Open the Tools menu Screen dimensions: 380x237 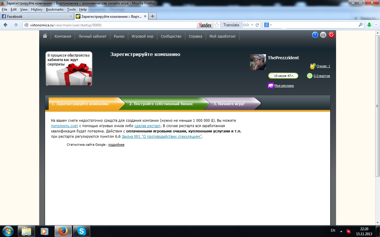[x=71, y=9]
